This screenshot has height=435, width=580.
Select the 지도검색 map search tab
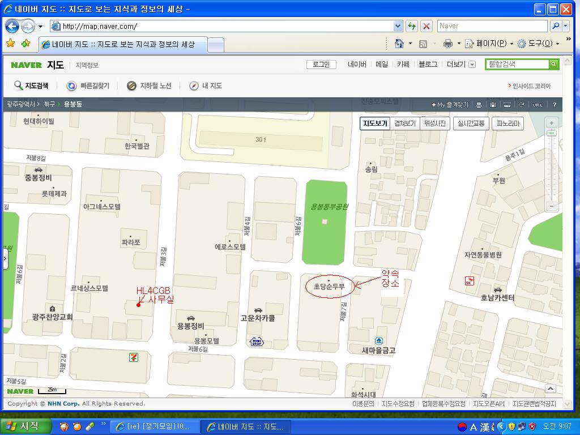[x=31, y=86]
